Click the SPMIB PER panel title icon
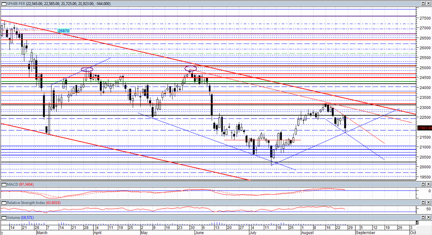432x235 pixels. tap(4, 4)
